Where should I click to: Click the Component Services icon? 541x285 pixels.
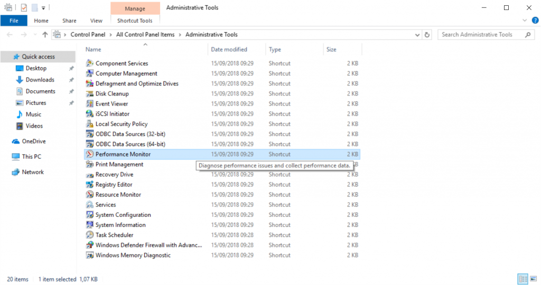[90, 63]
